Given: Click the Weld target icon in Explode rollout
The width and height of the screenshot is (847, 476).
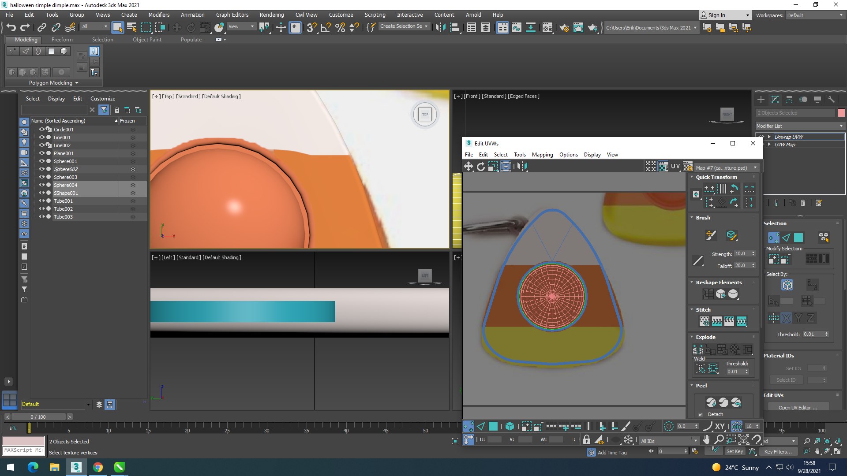Looking at the screenshot, I should (x=701, y=369).
